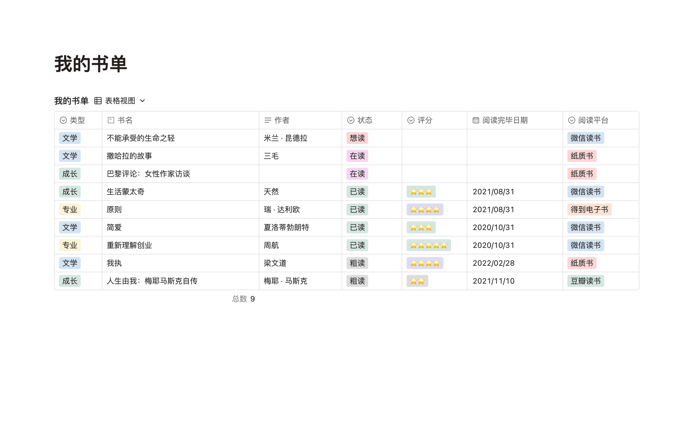Open the 豆瓣读书 platform tag
693x433 pixels.
[585, 281]
